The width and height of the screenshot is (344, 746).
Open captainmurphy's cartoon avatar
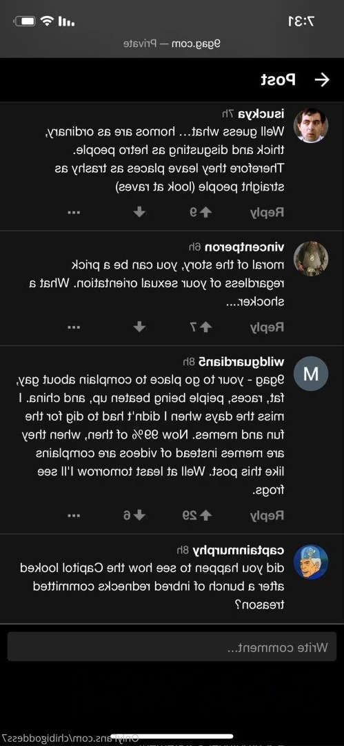[x=311, y=562]
